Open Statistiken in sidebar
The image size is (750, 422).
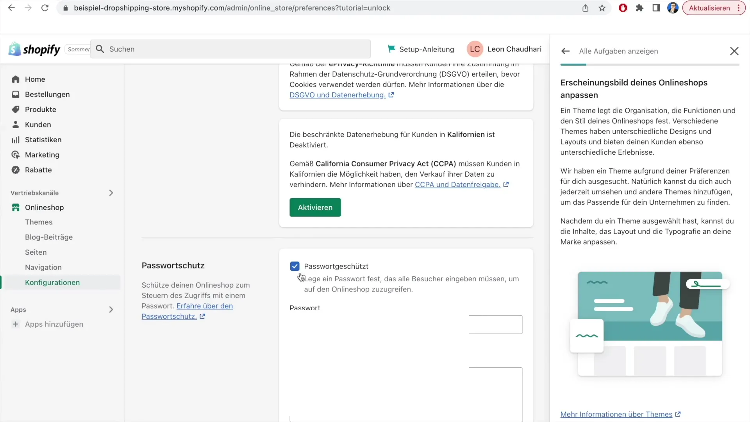(43, 139)
